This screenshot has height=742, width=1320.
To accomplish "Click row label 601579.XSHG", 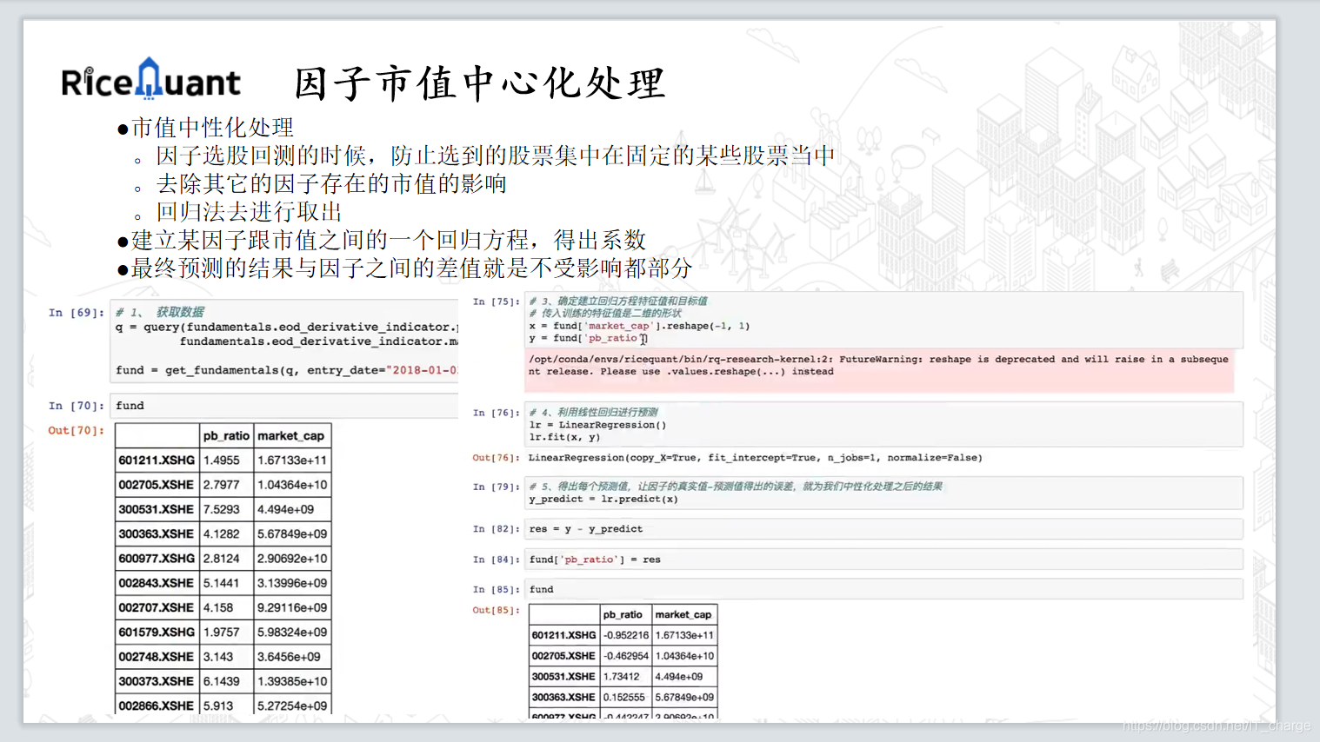I will (157, 632).
